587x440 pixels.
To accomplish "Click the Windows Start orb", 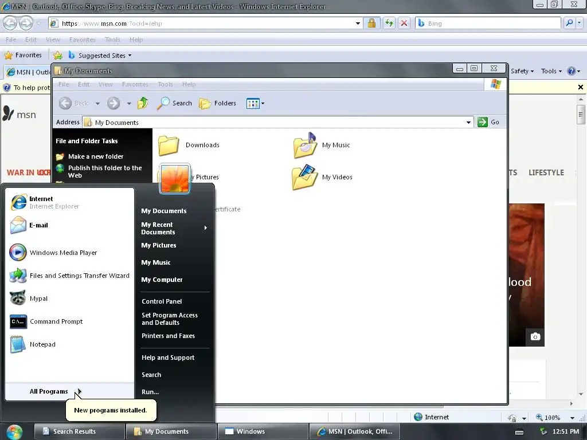I will (x=14, y=432).
